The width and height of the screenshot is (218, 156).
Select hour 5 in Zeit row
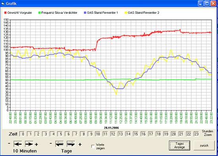point(60,134)
